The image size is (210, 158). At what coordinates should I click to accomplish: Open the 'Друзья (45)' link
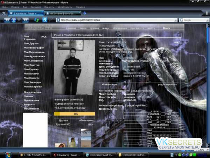(x=63, y=124)
